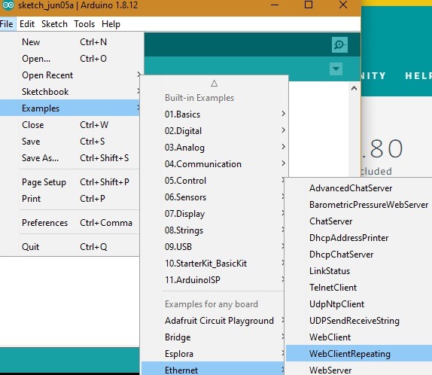Maximize the Arduino window
The height and width of the screenshot is (375, 432).
[x=309, y=5]
